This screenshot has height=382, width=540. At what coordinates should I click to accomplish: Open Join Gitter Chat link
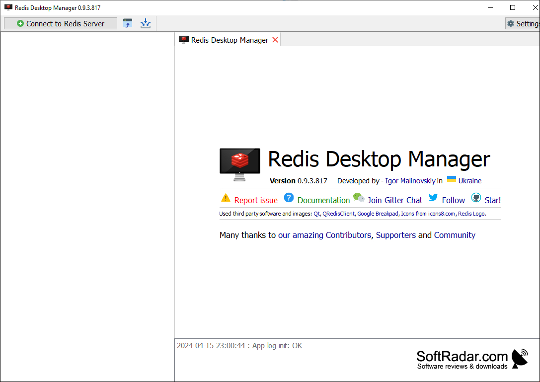point(394,200)
